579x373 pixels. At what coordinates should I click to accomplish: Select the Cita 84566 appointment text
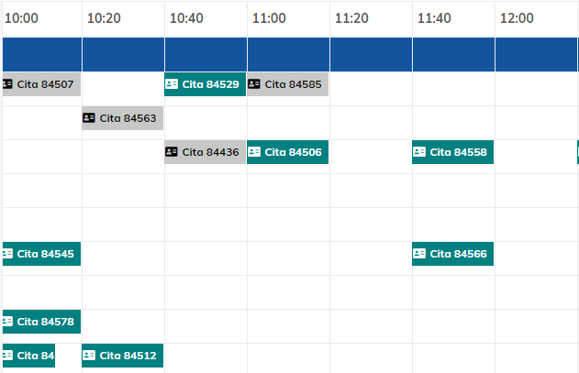pyautogui.click(x=459, y=254)
